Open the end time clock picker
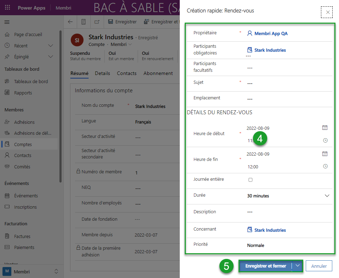The width and height of the screenshot is (339, 278). tap(325, 167)
